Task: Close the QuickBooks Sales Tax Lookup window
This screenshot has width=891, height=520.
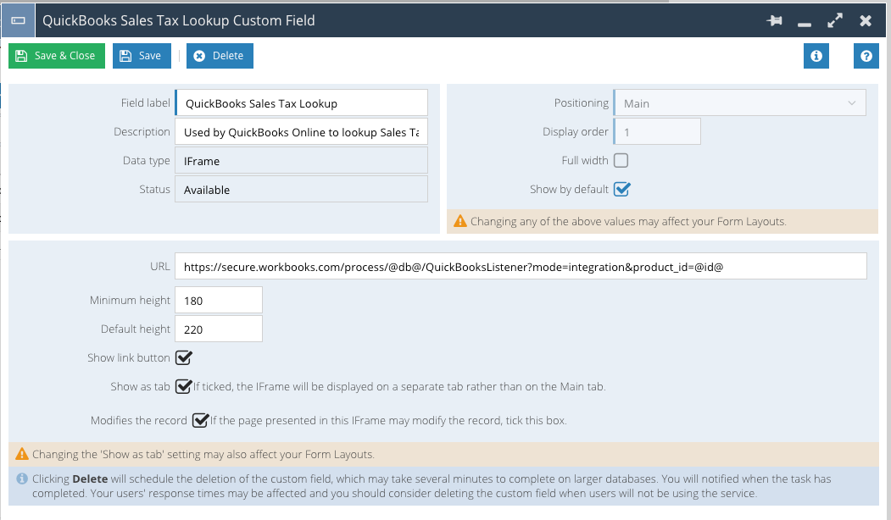Action: click(x=866, y=21)
